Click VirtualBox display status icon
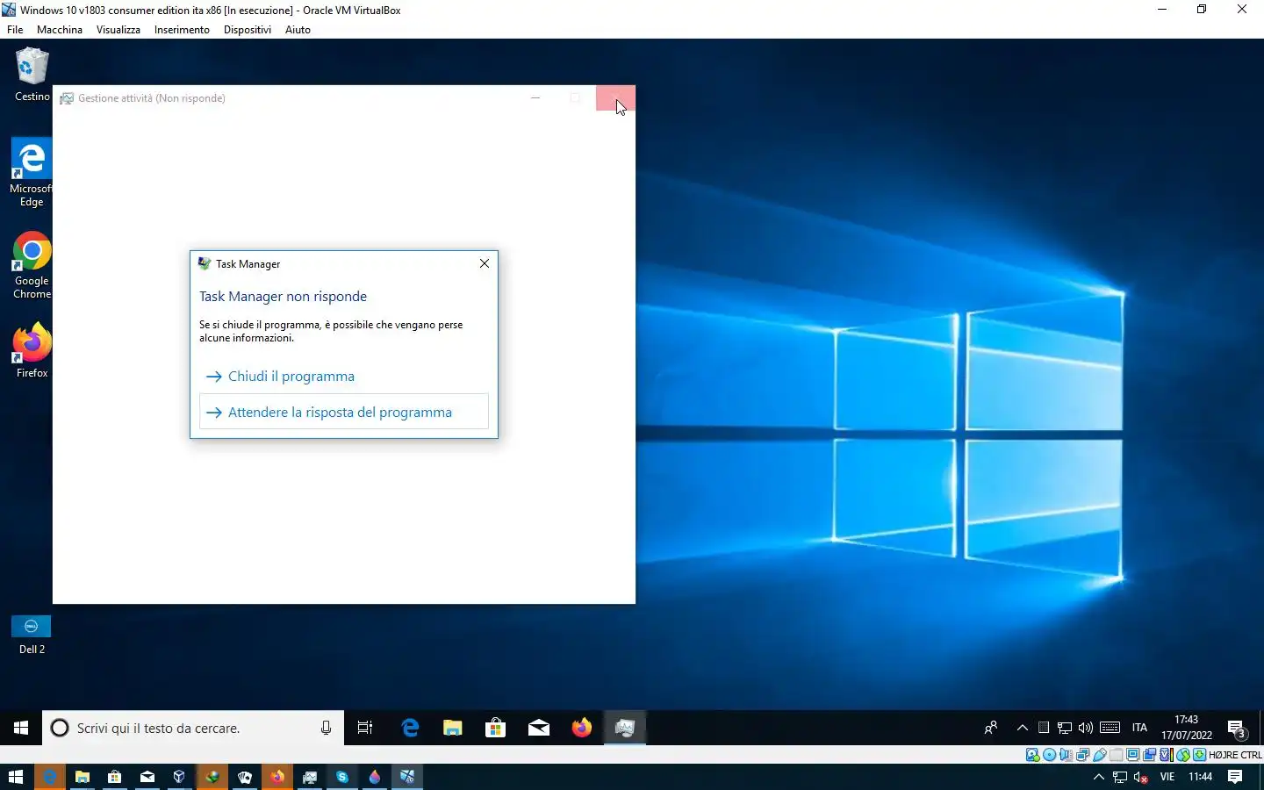 [x=1133, y=755]
